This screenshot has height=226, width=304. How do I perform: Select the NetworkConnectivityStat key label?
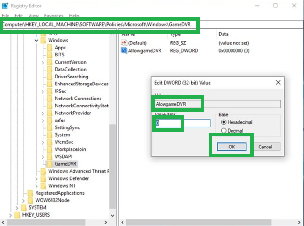point(82,106)
